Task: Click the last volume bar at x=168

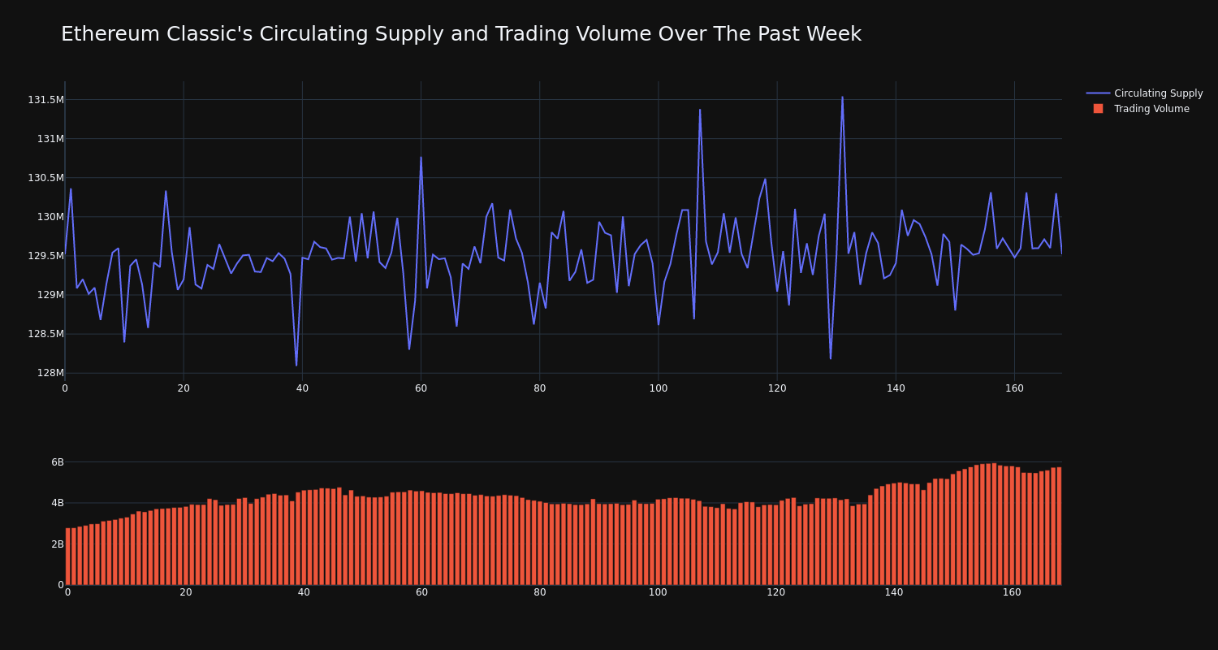Action: click(x=1059, y=526)
